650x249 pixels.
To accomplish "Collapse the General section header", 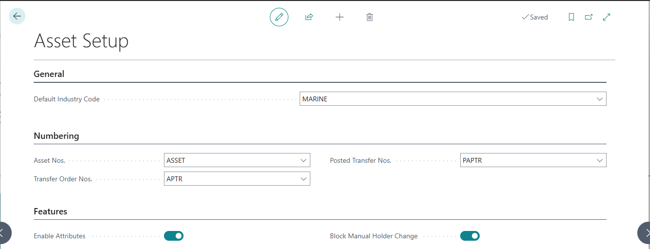I will point(49,74).
